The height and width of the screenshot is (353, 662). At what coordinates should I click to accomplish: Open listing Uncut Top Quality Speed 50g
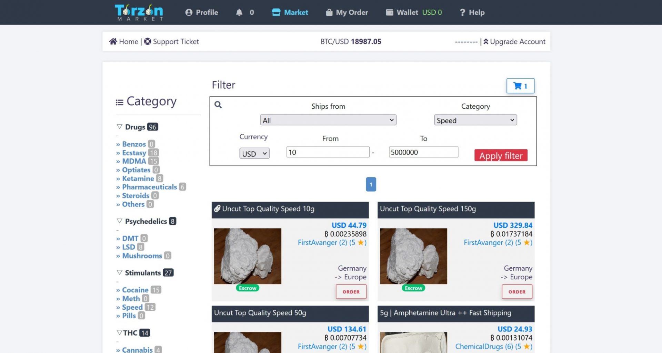click(260, 313)
